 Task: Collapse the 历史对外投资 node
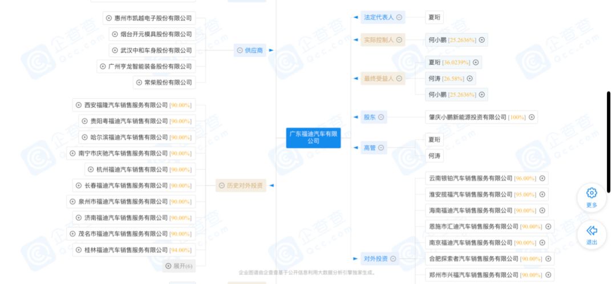pos(222,186)
